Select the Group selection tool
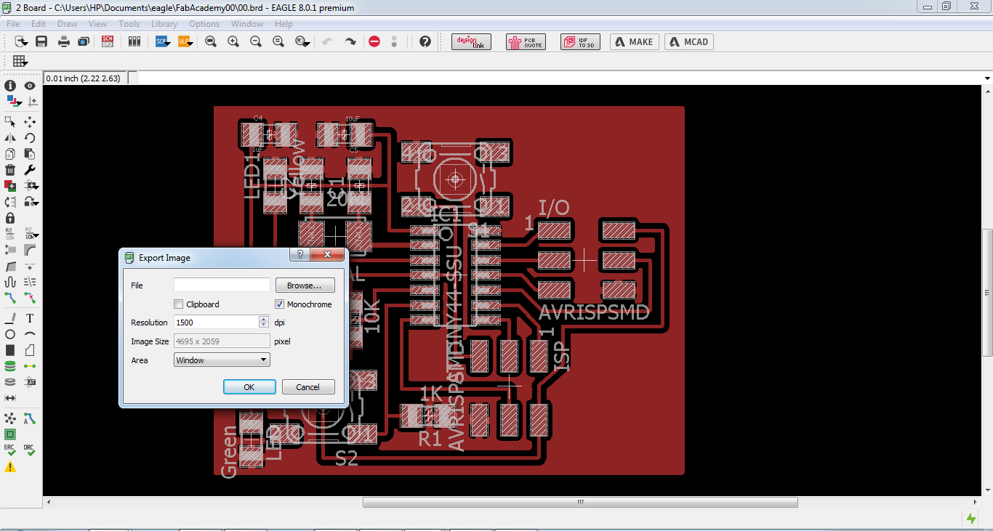The image size is (993, 531). tap(10, 121)
